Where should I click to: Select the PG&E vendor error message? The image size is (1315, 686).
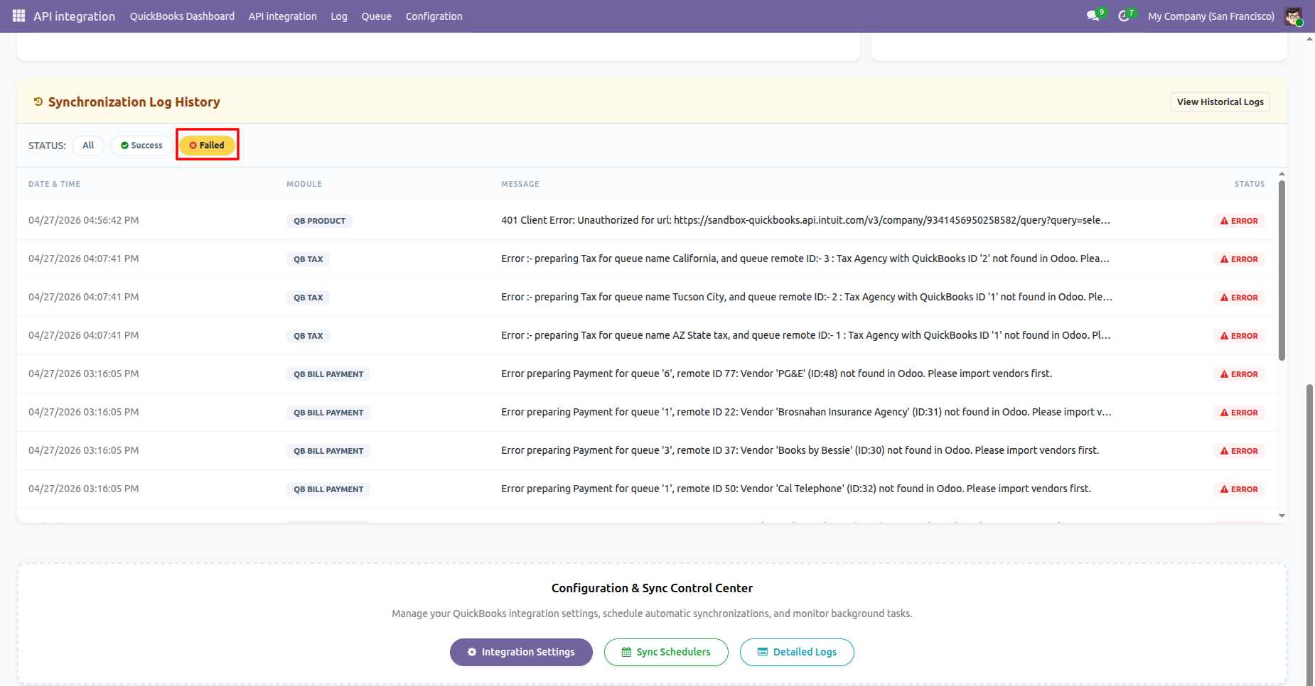[x=776, y=374]
